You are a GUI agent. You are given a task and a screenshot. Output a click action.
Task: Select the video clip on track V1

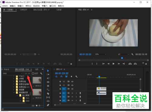click(101, 89)
